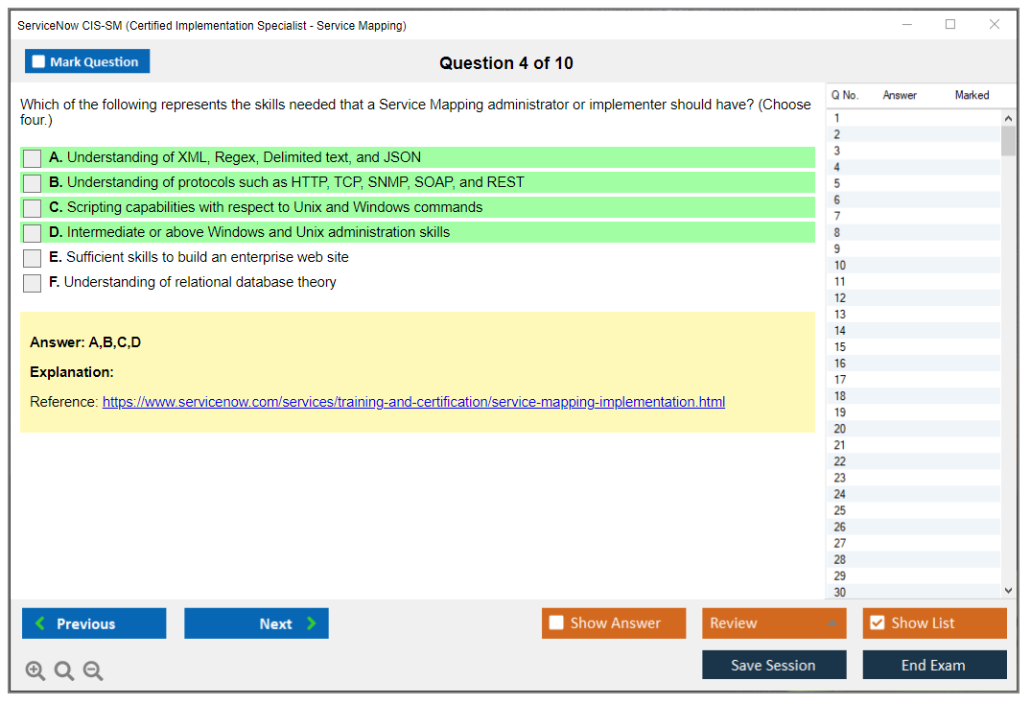
Task: Click the Answer column header
Action: (x=900, y=95)
